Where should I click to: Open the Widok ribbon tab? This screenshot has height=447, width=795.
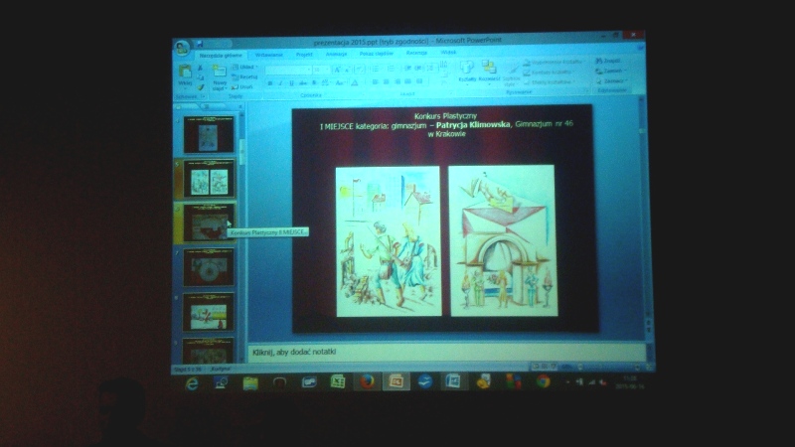449,53
